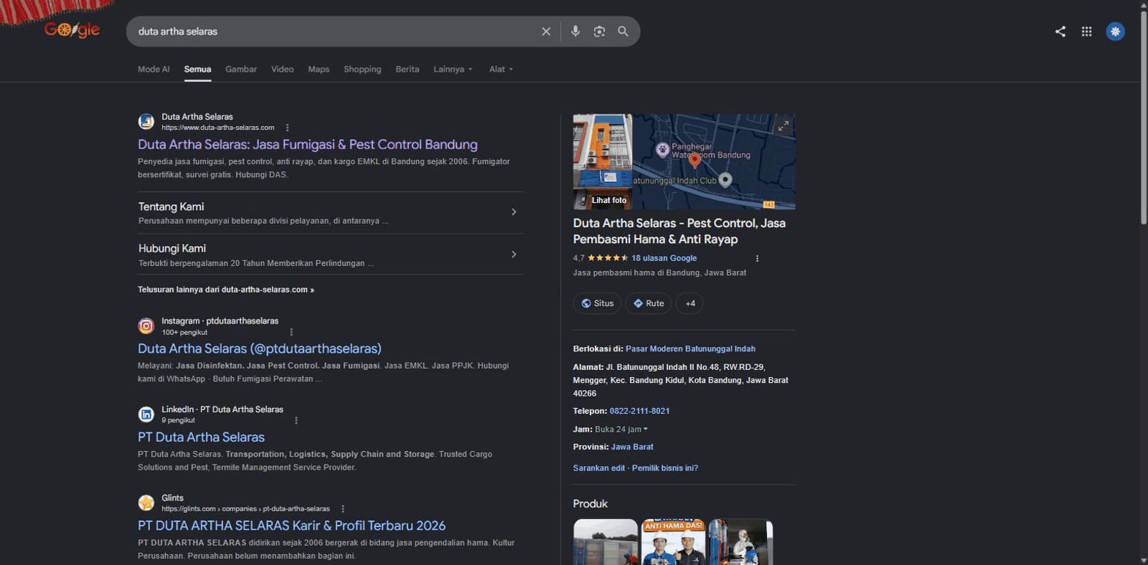Click the page scrollbar thumb

(1144, 118)
